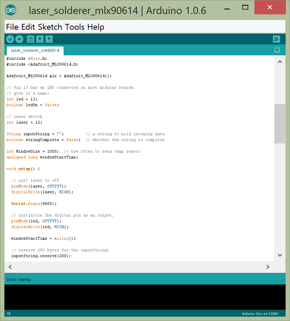The width and height of the screenshot is (290, 321).
Task: Click the '#include <Adafruit_MLX90614.h>' line
Action: [x=42, y=64]
